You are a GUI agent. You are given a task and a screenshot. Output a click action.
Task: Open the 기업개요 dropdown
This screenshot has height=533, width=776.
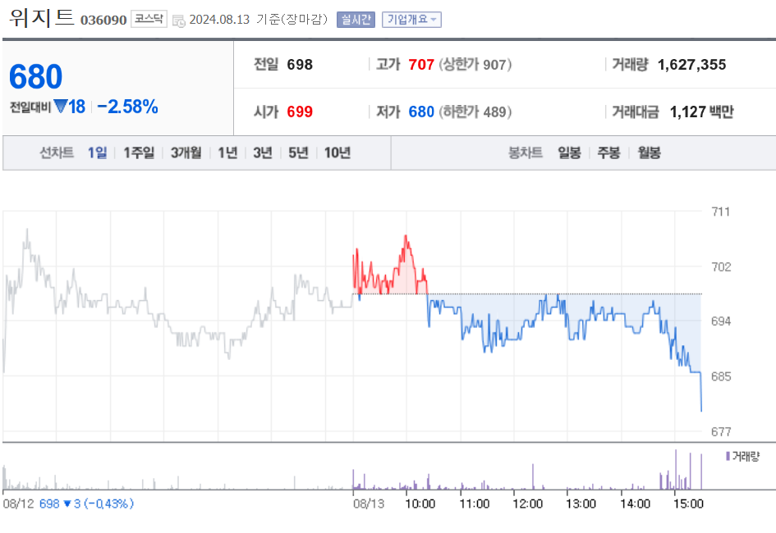[411, 19]
